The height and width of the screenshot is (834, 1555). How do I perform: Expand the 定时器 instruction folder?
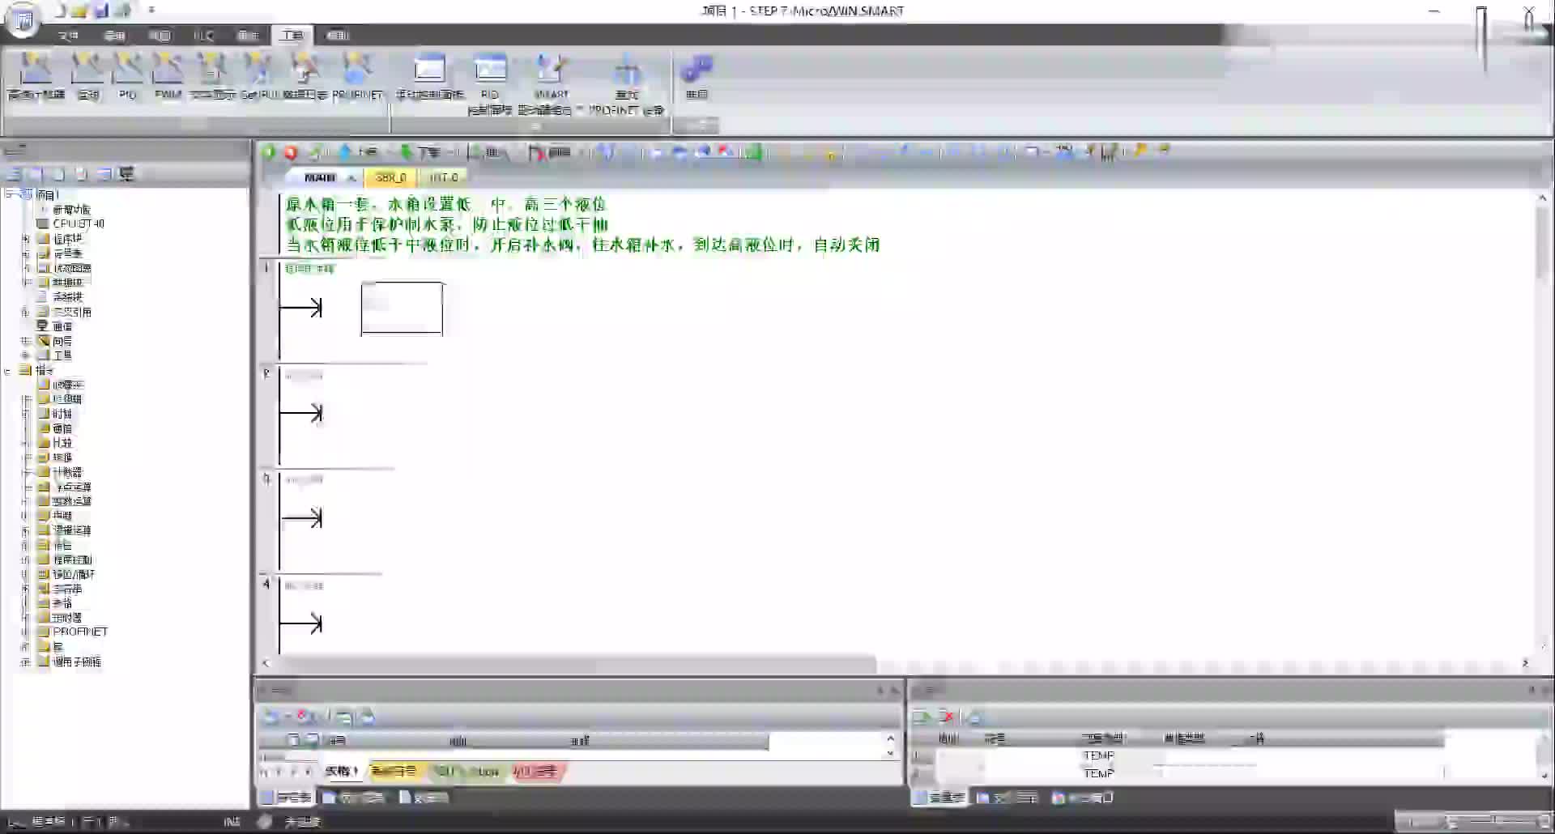point(26,618)
